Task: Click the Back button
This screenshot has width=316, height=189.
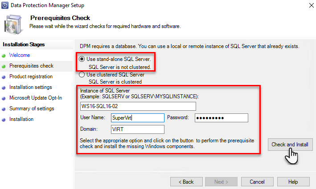Action: click(186, 182)
